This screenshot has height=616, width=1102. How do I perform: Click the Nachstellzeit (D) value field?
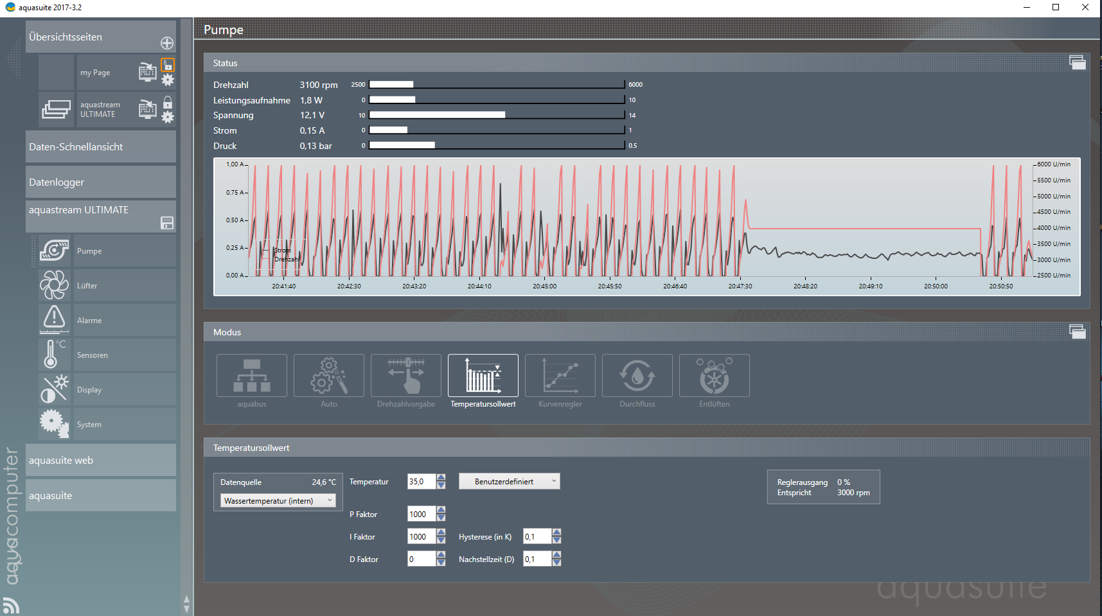pos(537,559)
